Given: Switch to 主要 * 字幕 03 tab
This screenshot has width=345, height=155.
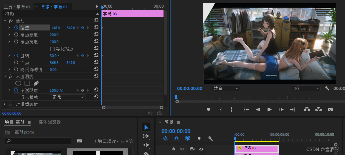Looking at the screenshot, I should pyautogui.click(x=17, y=7).
